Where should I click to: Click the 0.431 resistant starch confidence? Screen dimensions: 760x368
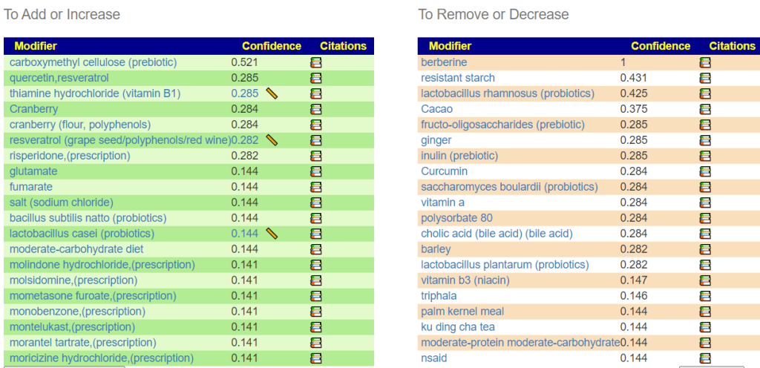634,78
